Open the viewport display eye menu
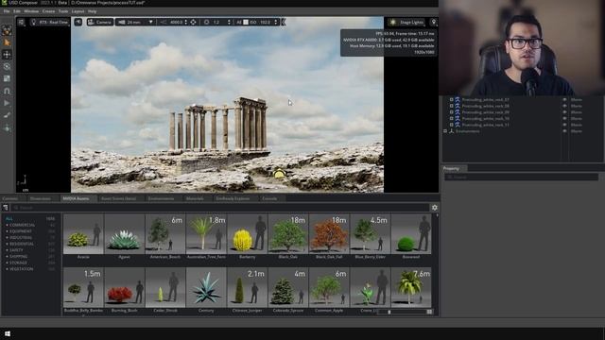The image size is (605, 340). [78, 23]
